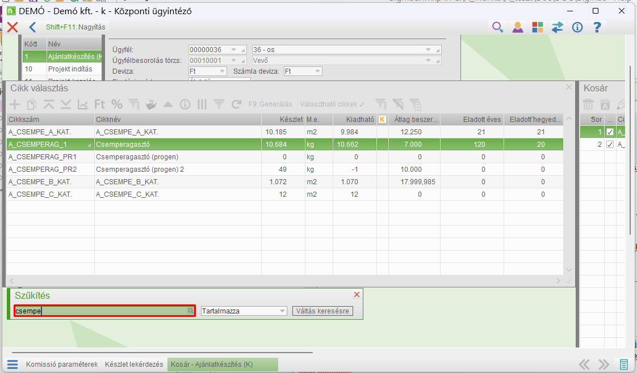Click the jump-to-top arrow icon
This screenshot has width=637, height=373.
click(x=49, y=104)
